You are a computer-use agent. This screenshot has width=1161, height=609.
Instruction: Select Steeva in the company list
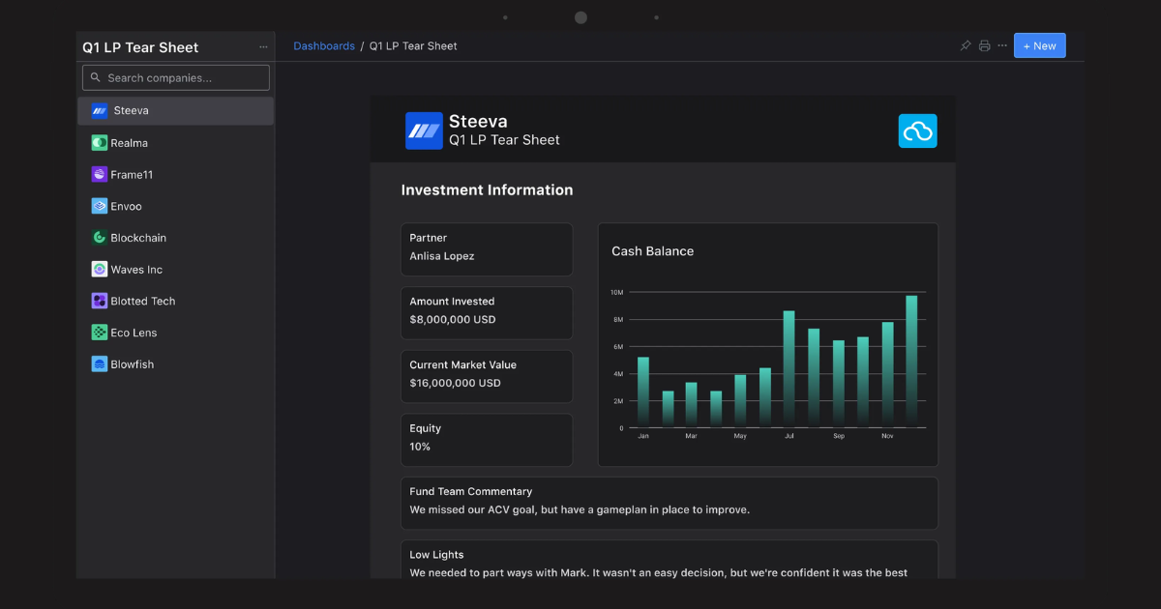click(x=176, y=110)
